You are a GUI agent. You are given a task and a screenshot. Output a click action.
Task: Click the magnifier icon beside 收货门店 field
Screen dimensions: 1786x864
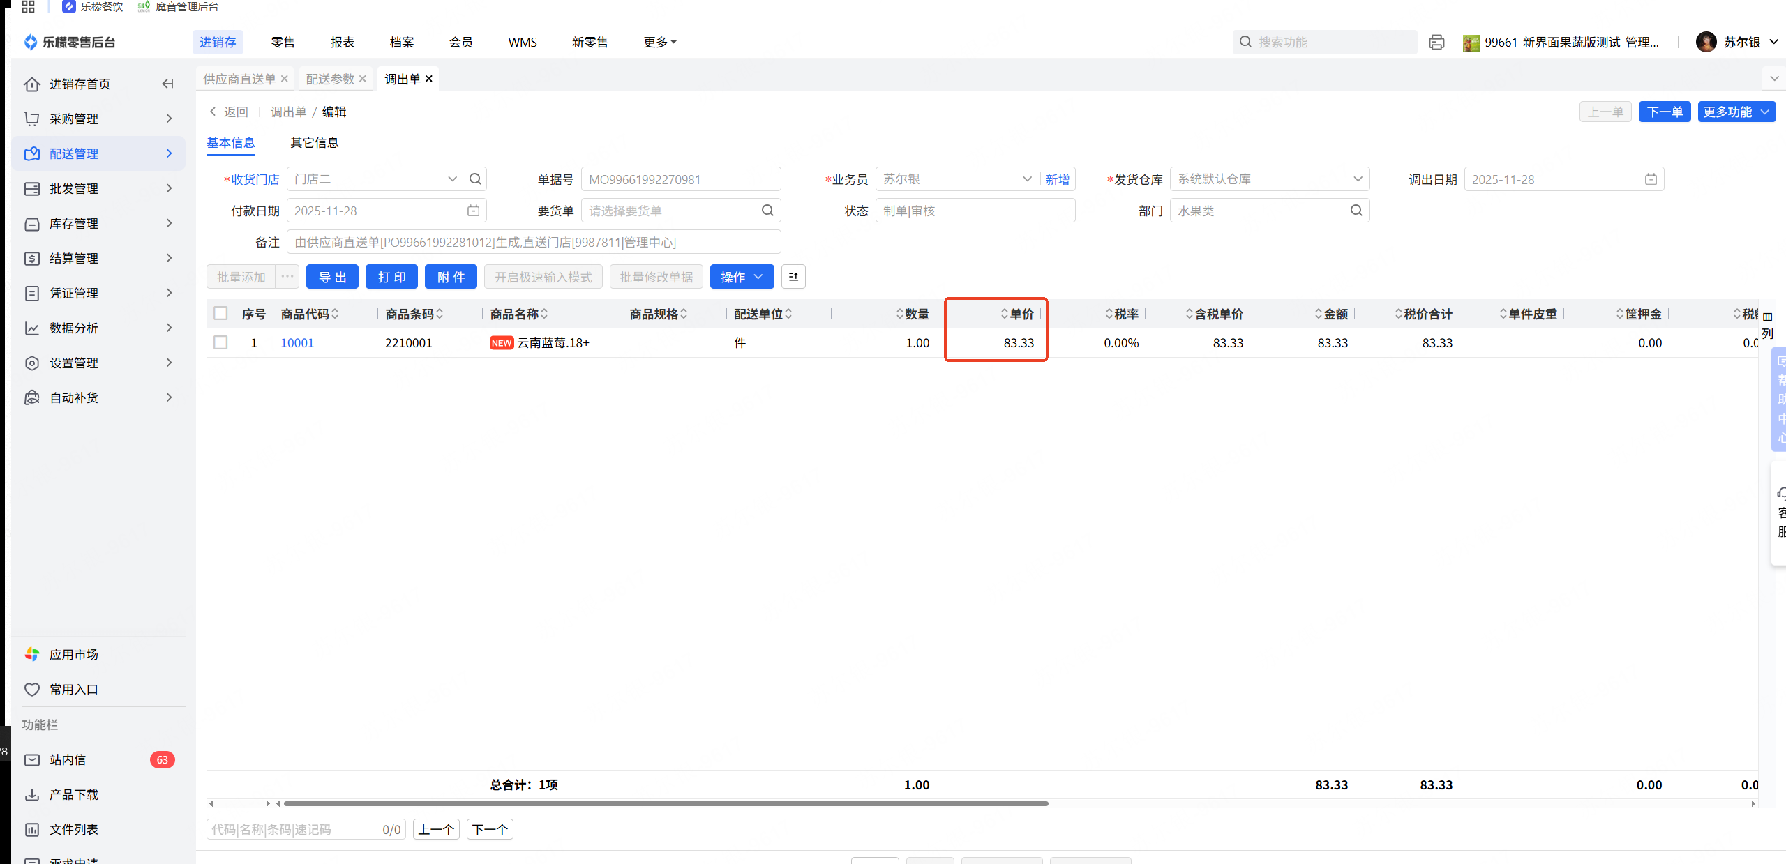(475, 179)
